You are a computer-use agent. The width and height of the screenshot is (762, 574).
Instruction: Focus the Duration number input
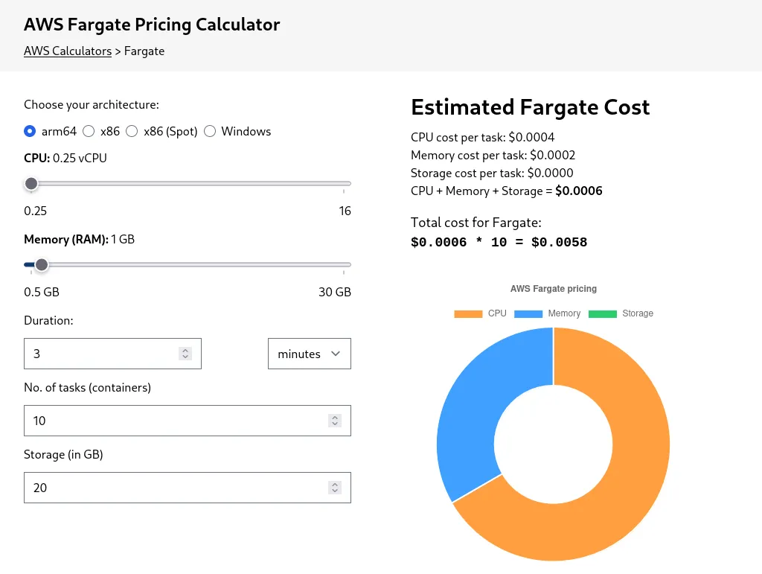112,354
